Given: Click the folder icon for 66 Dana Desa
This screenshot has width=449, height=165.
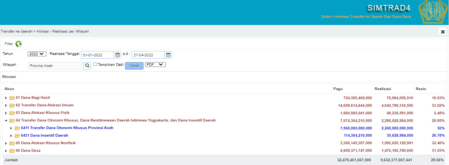Looking at the screenshot, I should 12,151.
